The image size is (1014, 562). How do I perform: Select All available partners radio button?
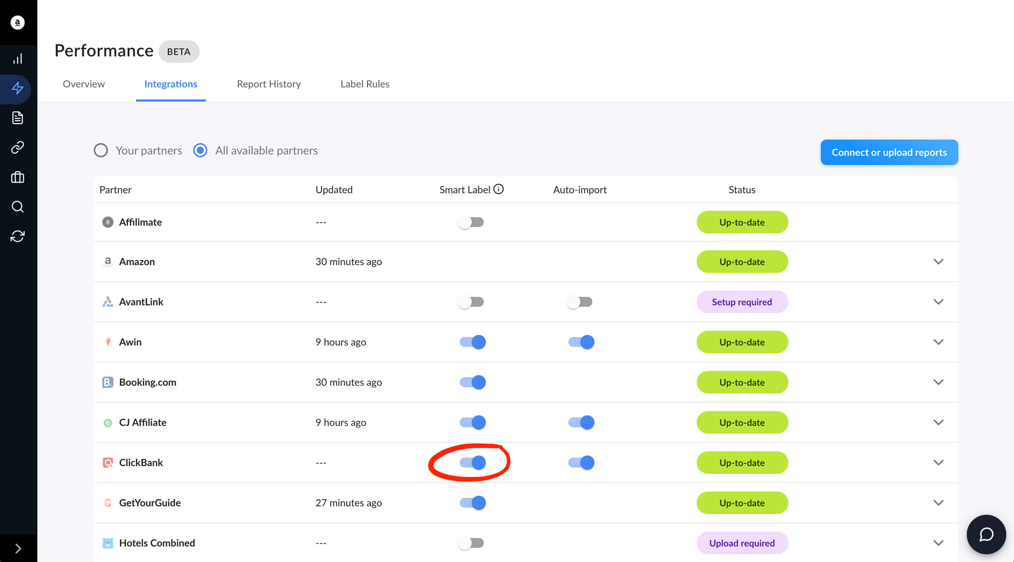point(200,150)
